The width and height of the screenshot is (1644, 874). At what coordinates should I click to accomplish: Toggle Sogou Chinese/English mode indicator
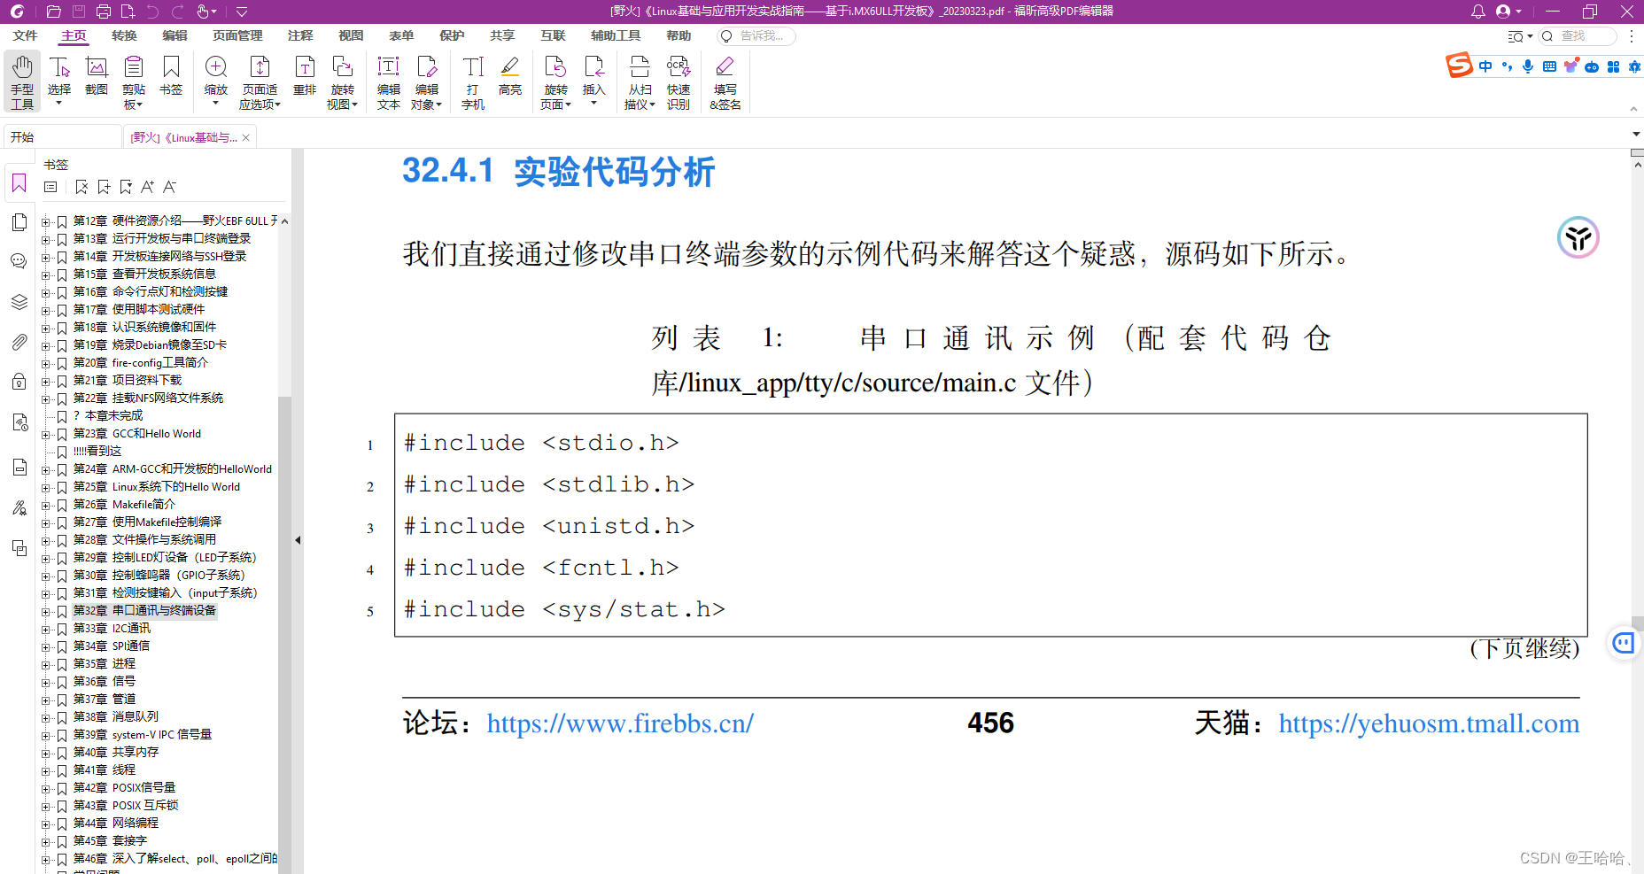tap(1485, 66)
